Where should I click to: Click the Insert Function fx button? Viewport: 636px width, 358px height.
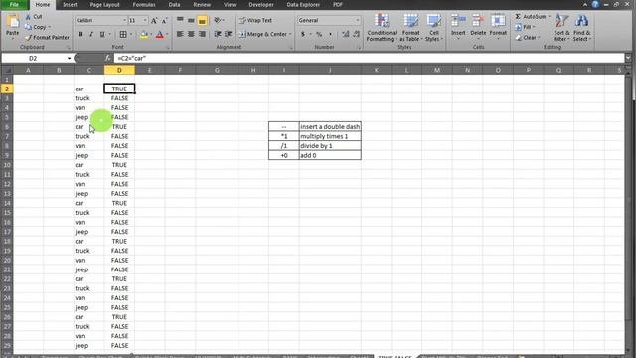108,59
